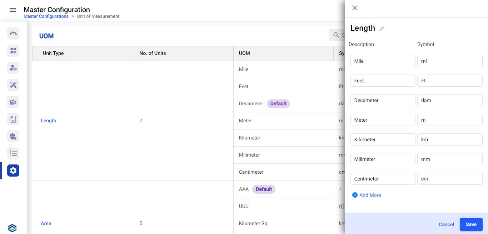
Task: Click Add More to add unit
Action: (x=367, y=195)
